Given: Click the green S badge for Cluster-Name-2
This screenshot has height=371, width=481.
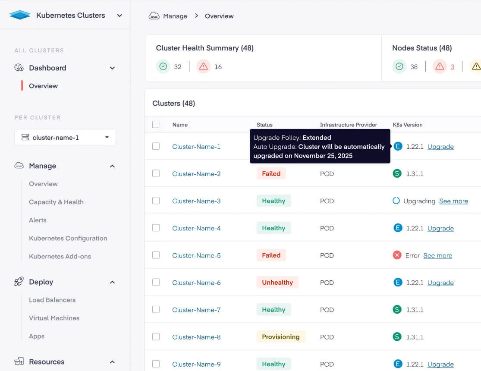Looking at the screenshot, I should tap(397, 174).
